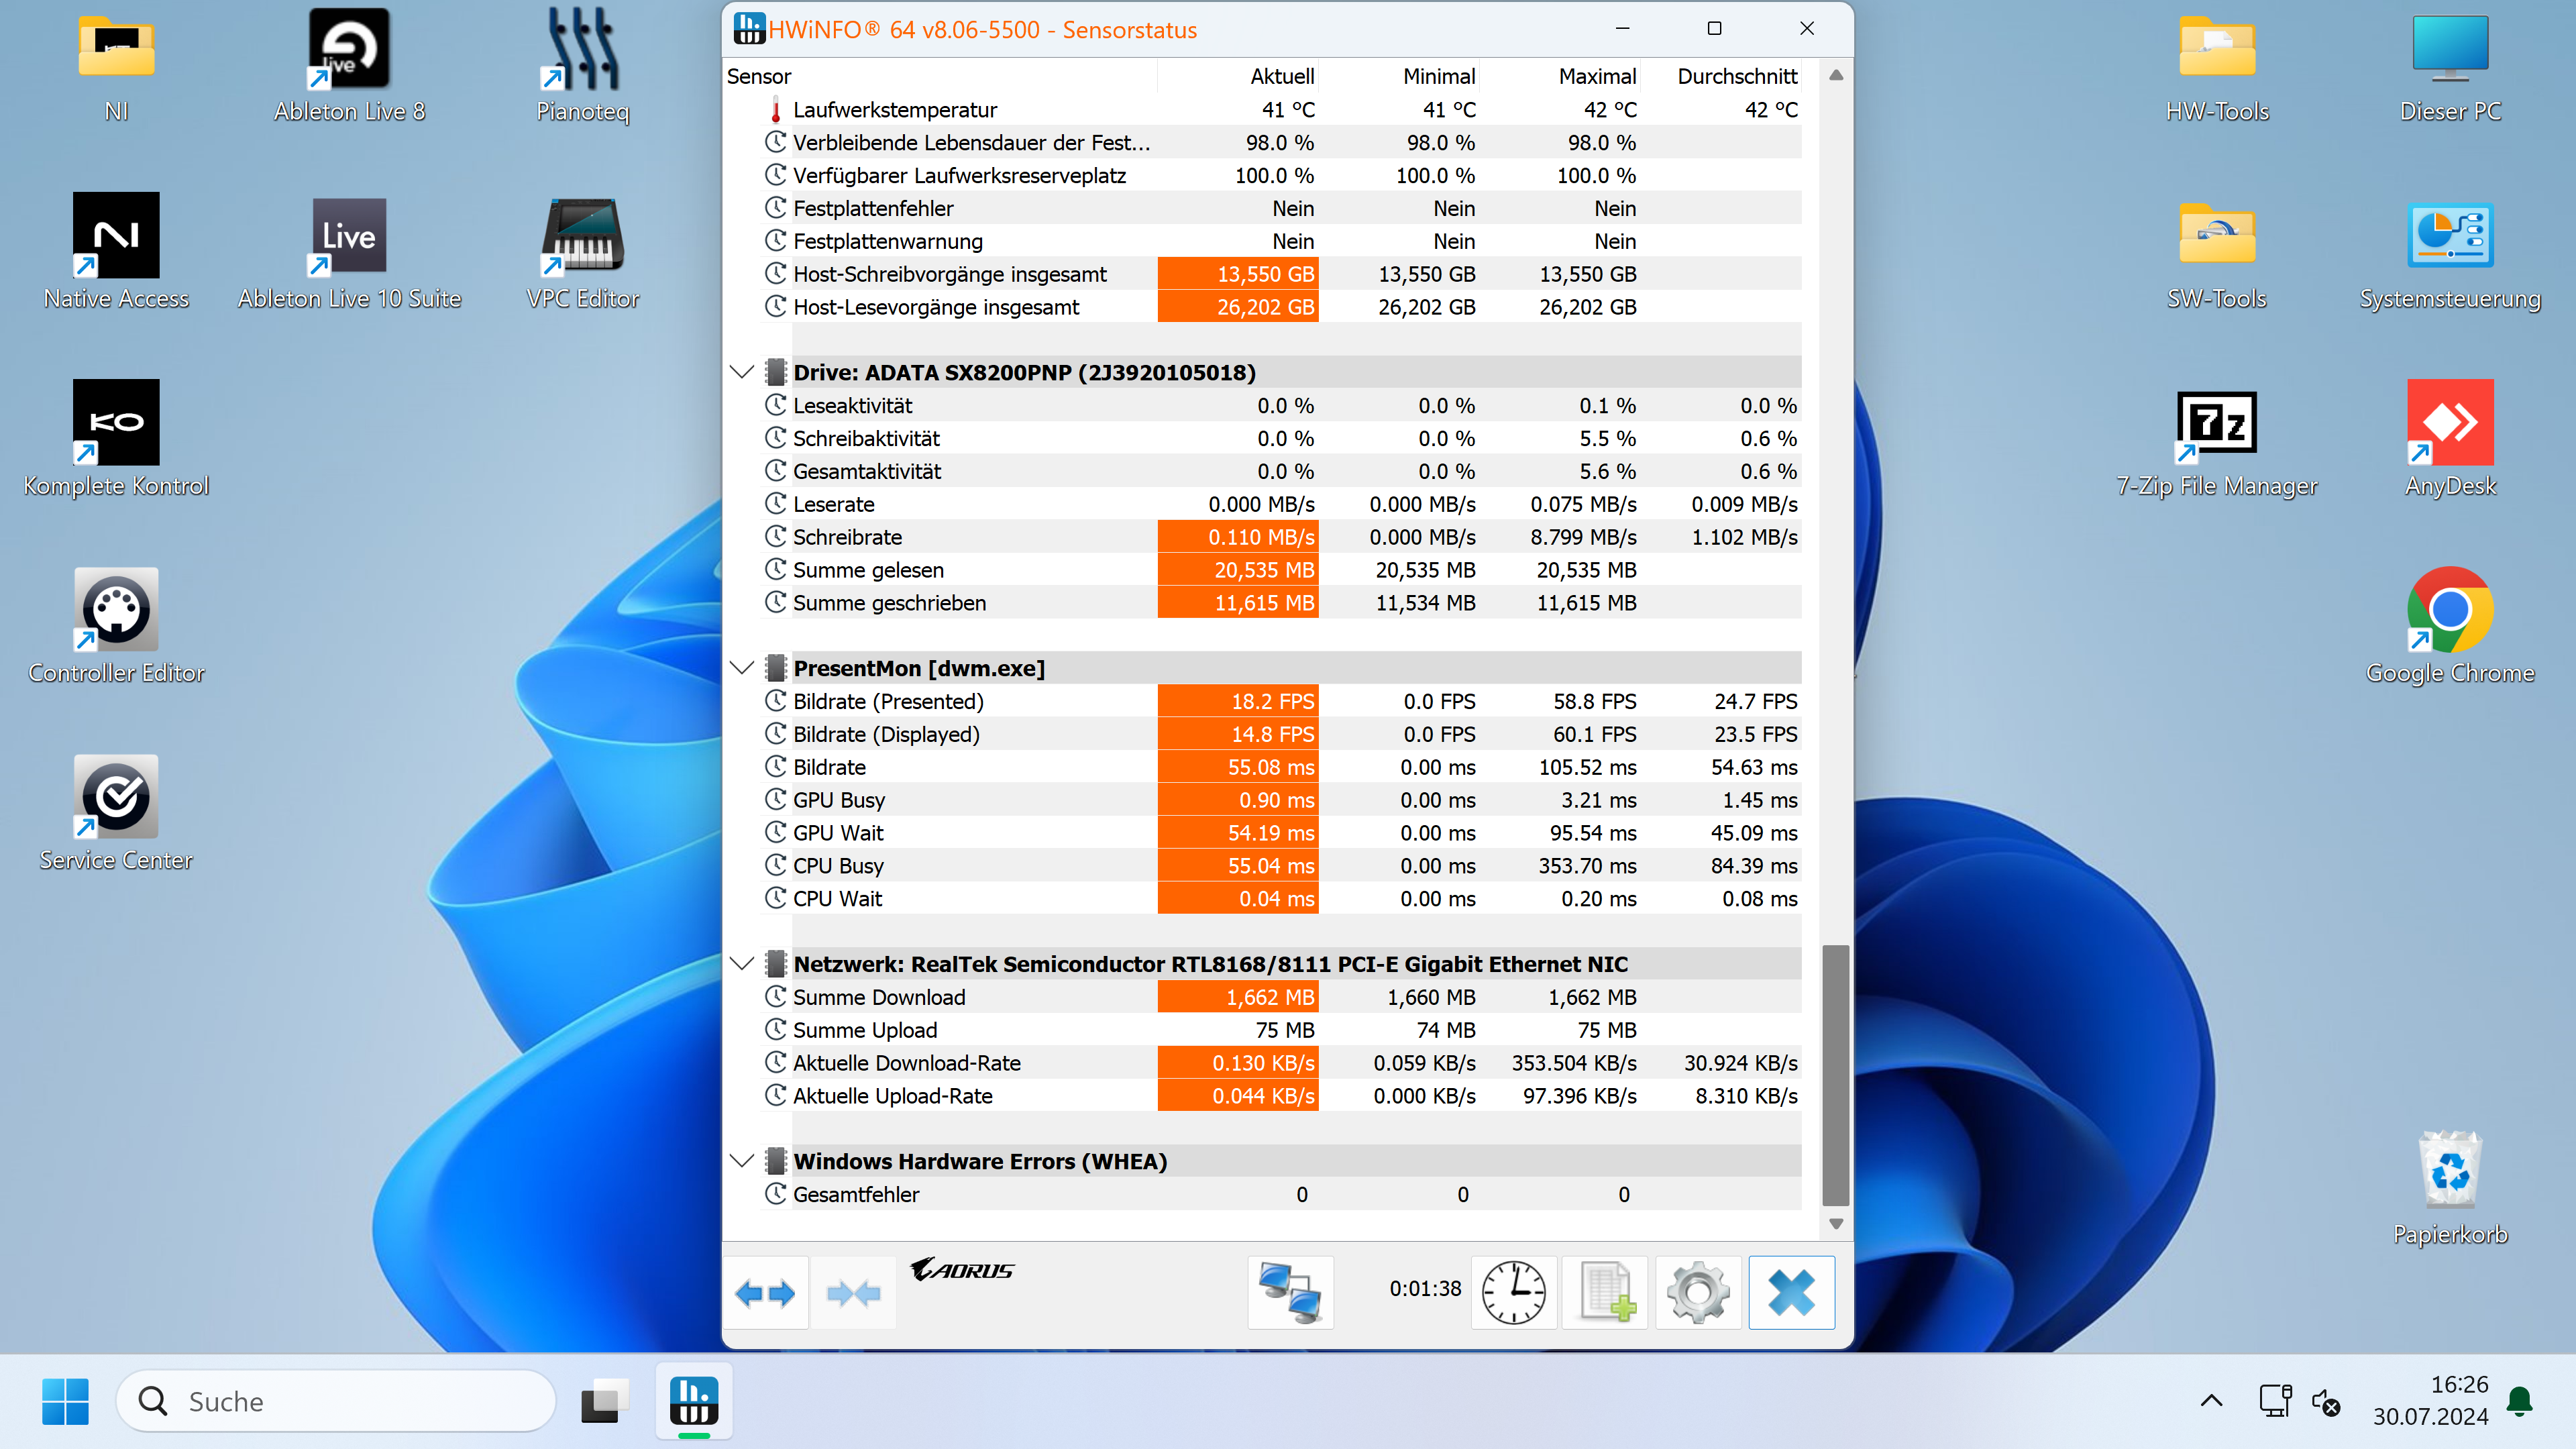Collapse the PresentMon dwm.exe section
This screenshot has width=2576, height=1449.
(x=741, y=668)
